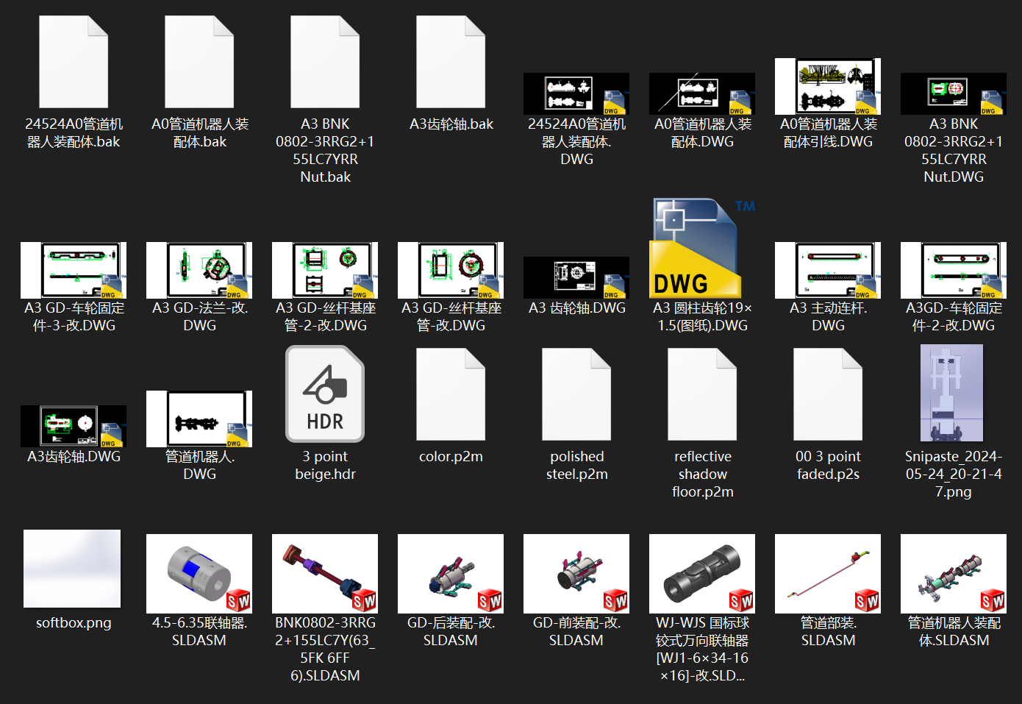Click the label '管道机器人装配体.SLDASM'

(x=954, y=631)
